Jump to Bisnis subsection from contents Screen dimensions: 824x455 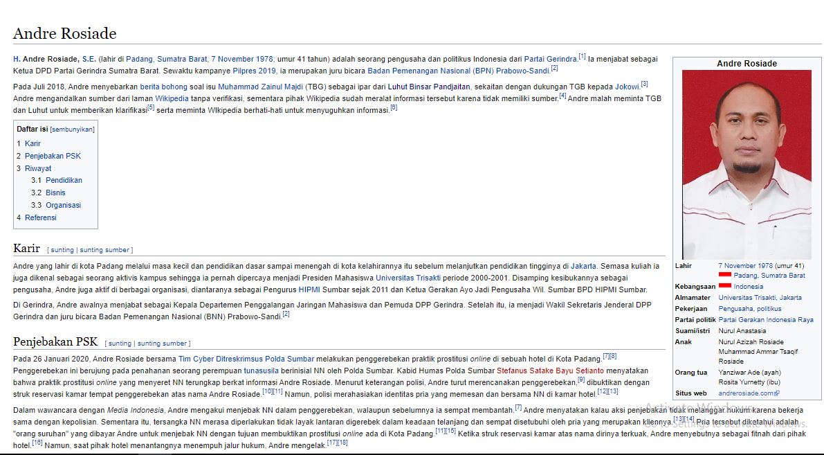[56, 193]
